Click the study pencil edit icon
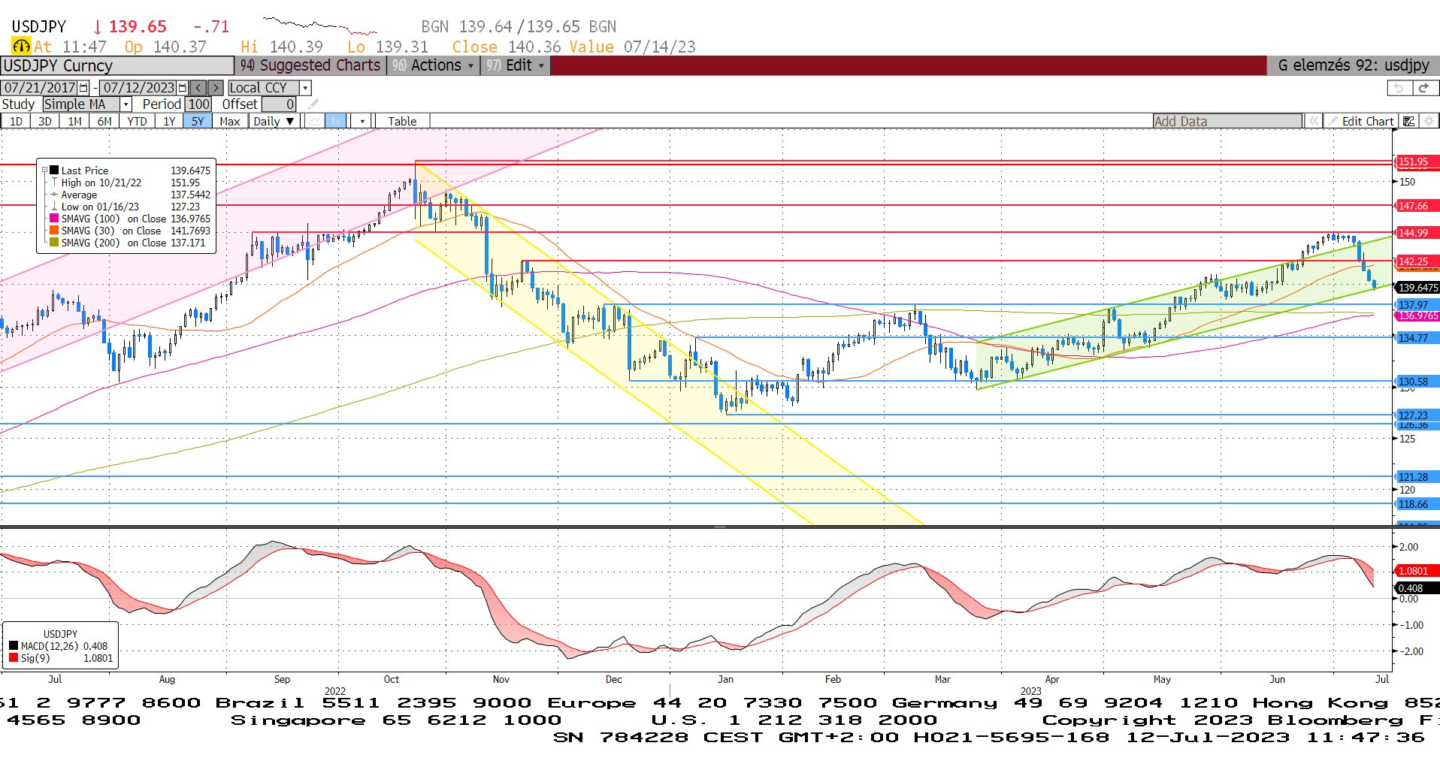 click(313, 104)
